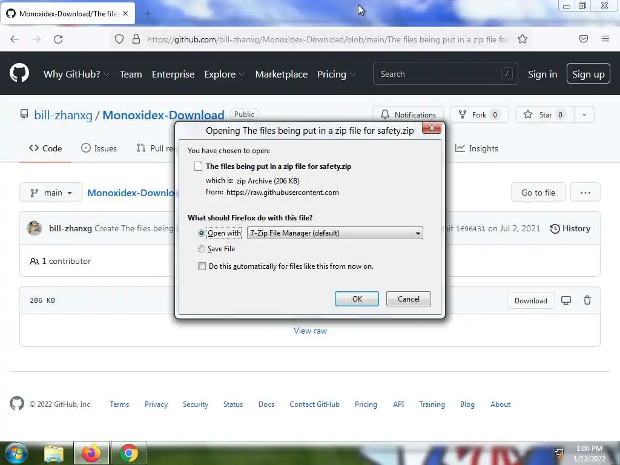Viewport: 620px width, 465px height.
Task: Expand the Why GitHub? menu
Action: click(x=76, y=74)
